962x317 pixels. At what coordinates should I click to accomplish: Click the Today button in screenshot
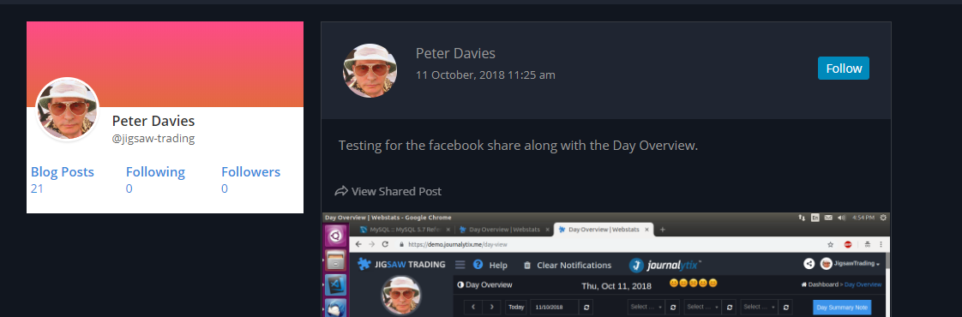(517, 307)
